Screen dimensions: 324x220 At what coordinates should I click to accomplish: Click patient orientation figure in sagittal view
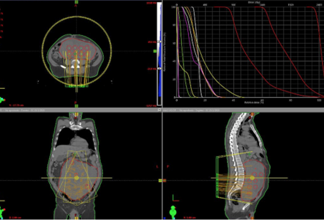[x=173, y=211]
